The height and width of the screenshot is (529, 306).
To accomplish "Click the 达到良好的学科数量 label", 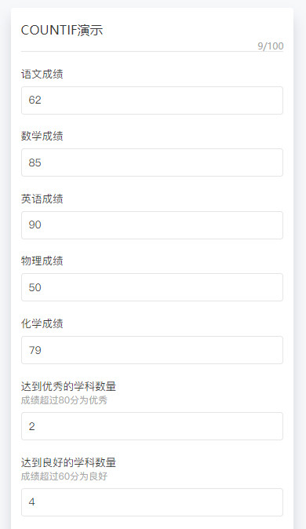I will (68, 462).
